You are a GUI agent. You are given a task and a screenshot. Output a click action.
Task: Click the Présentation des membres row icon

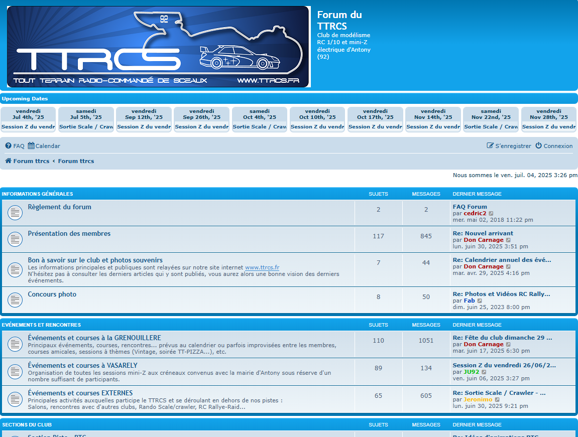tap(15, 239)
